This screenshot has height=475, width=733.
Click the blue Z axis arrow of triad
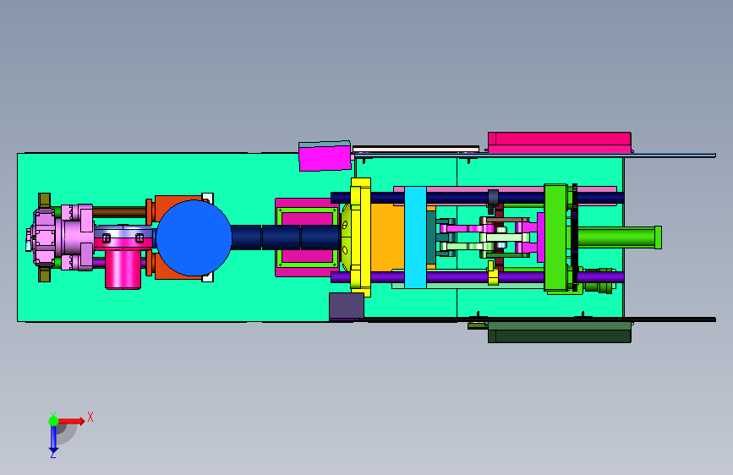coord(53,440)
